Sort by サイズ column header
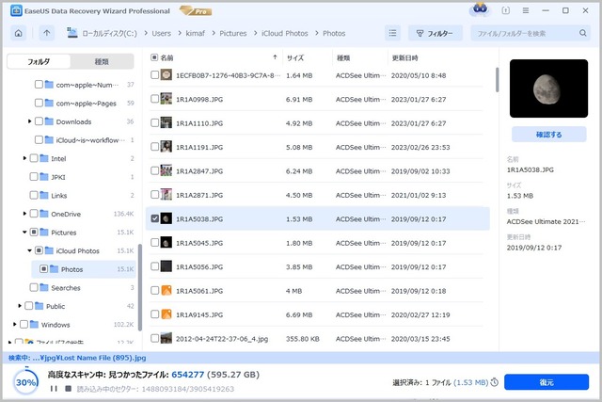602x402 pixels. [x=295, y=58]
